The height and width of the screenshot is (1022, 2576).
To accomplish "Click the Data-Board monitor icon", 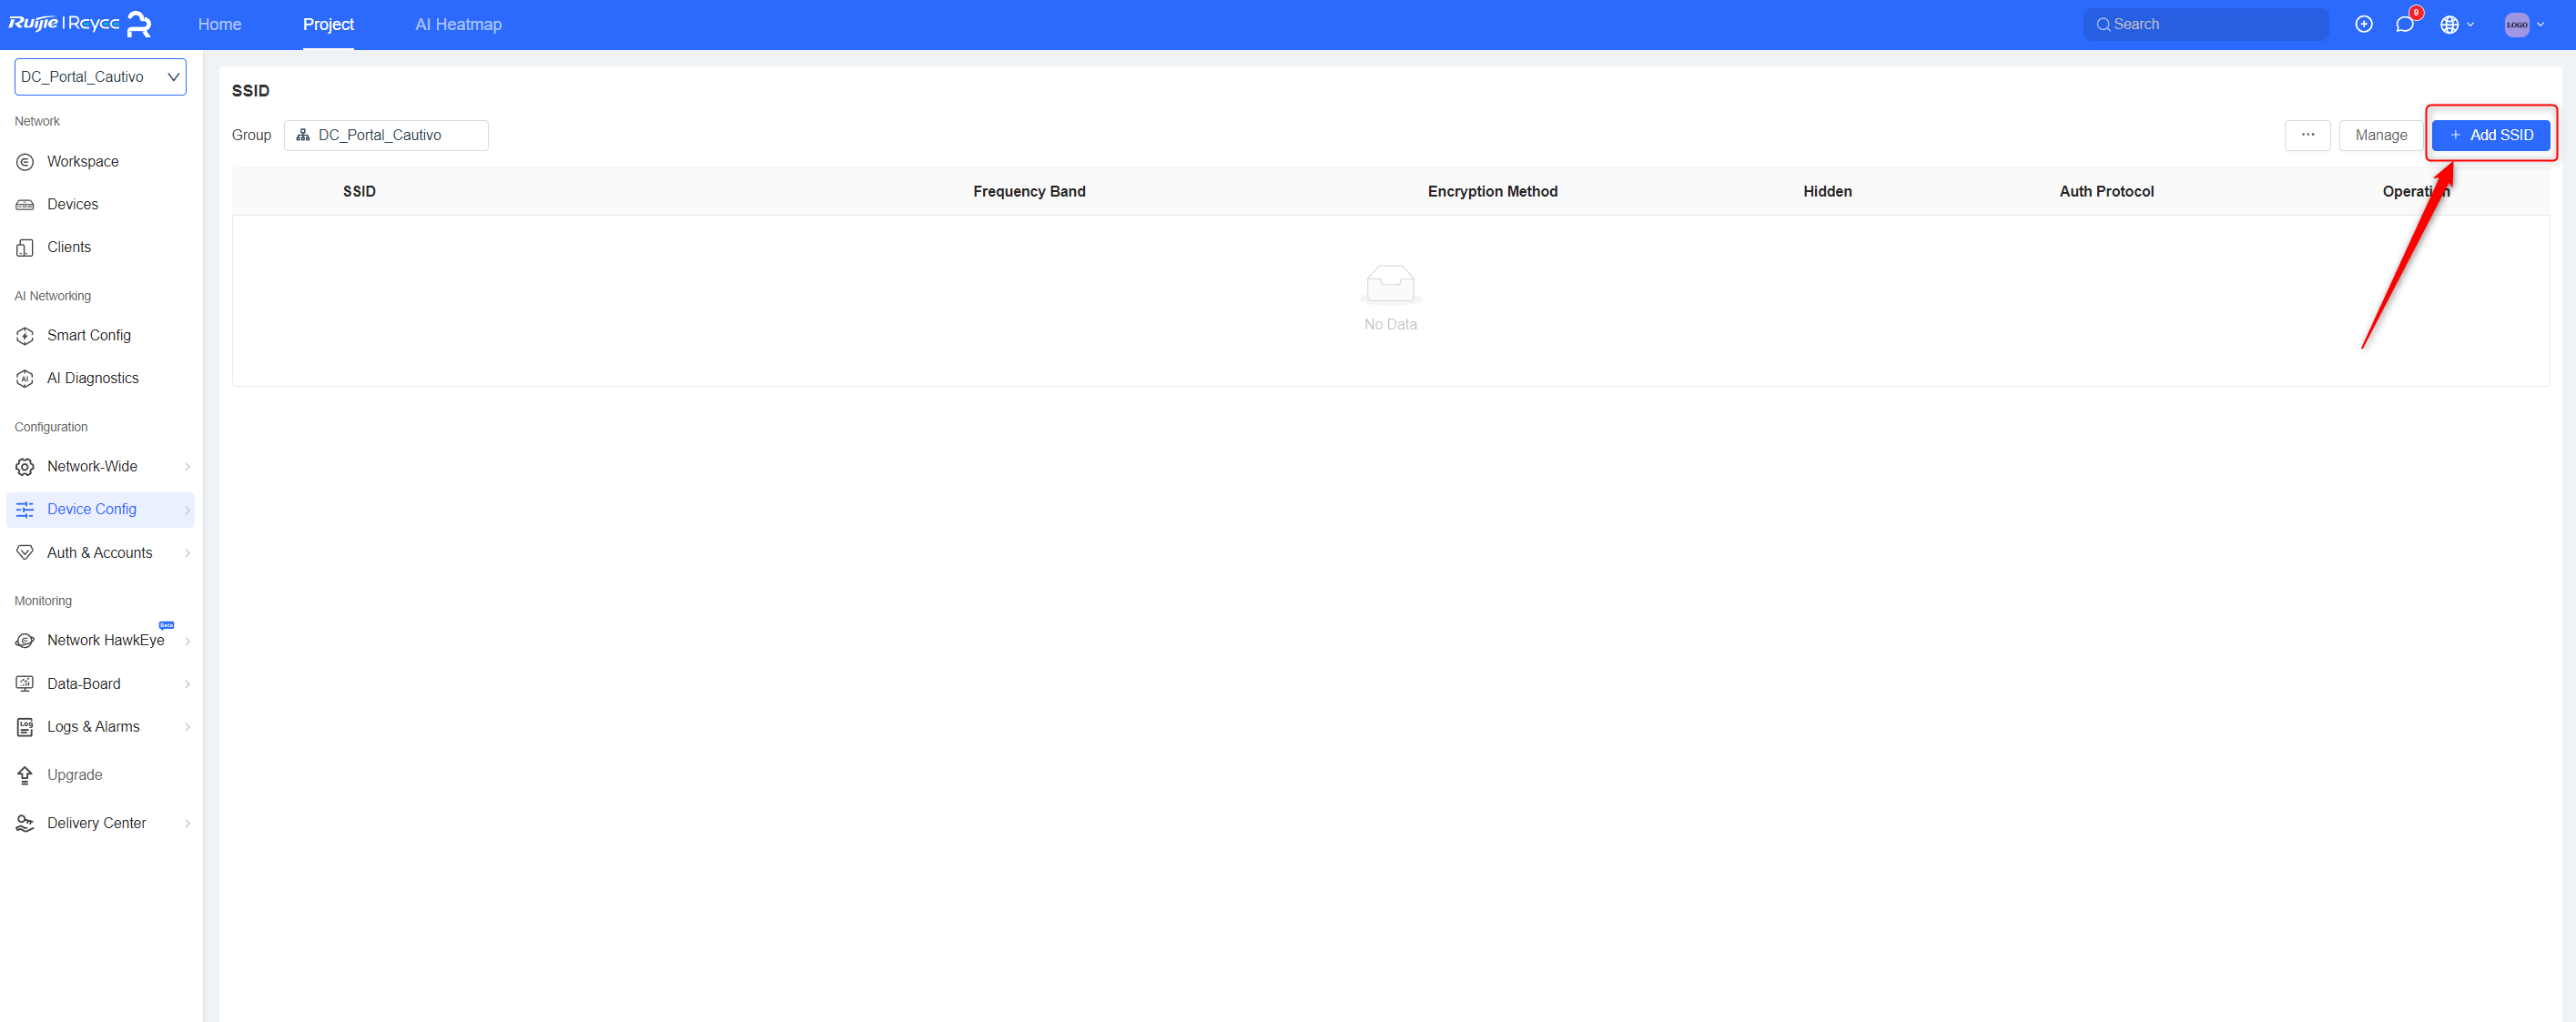I will (25, 684).
